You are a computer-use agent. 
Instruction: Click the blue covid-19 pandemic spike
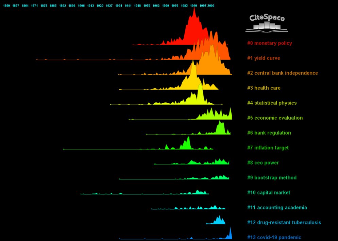pyautogui.click(x=230, y=234)
